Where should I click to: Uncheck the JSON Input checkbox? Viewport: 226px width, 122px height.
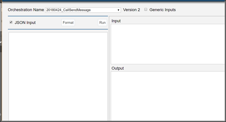pos(11,22)
